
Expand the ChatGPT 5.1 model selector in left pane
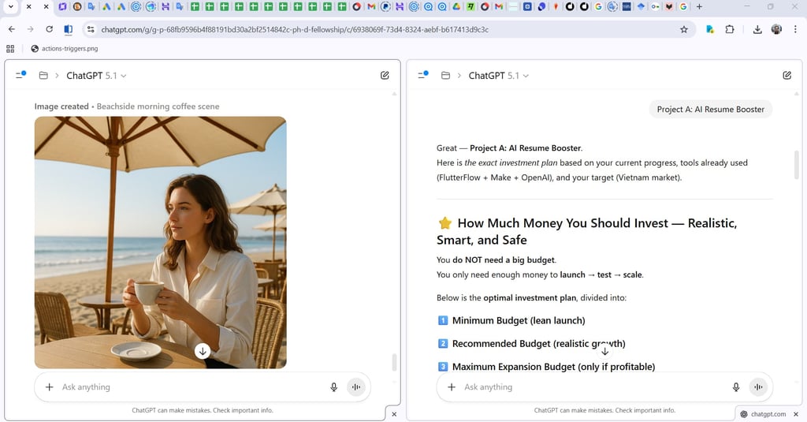tap(96, 76)
